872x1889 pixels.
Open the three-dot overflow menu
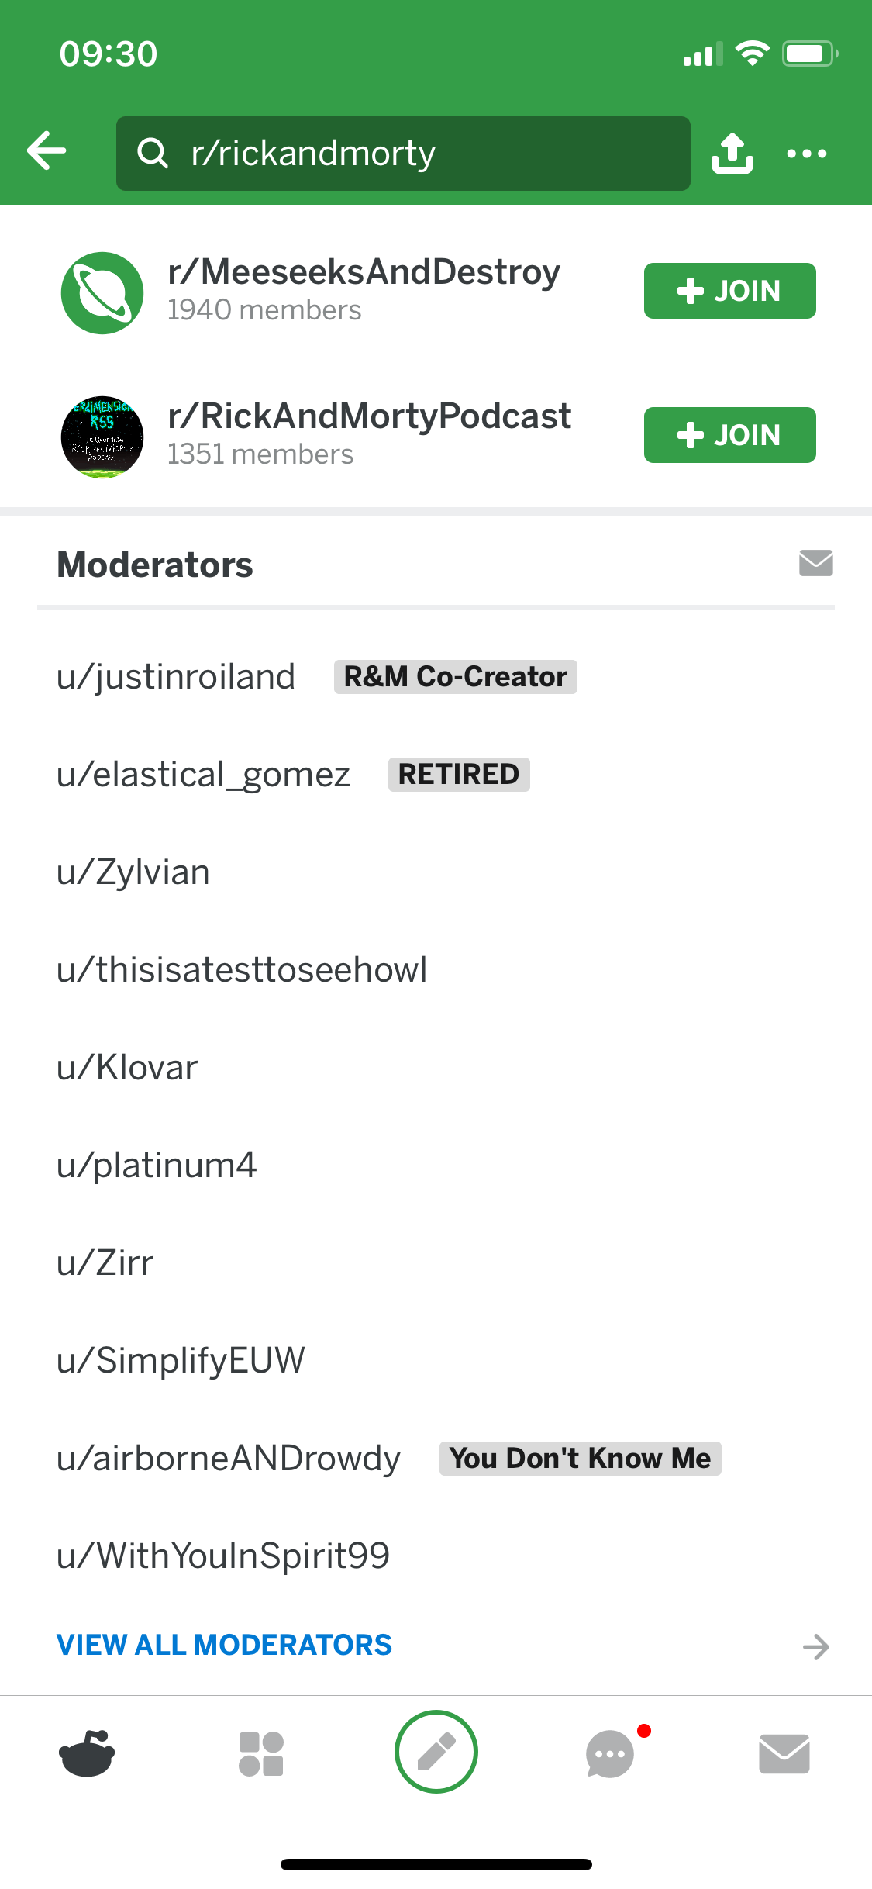coord(806,154)
